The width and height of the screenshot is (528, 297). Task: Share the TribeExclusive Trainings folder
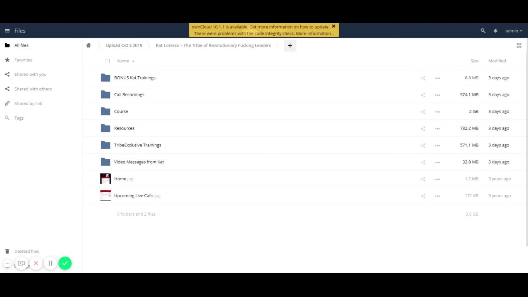423,146
